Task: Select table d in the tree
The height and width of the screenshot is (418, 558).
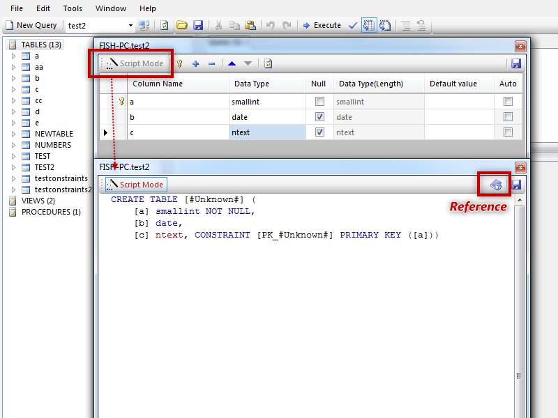Action: (37, 112)
